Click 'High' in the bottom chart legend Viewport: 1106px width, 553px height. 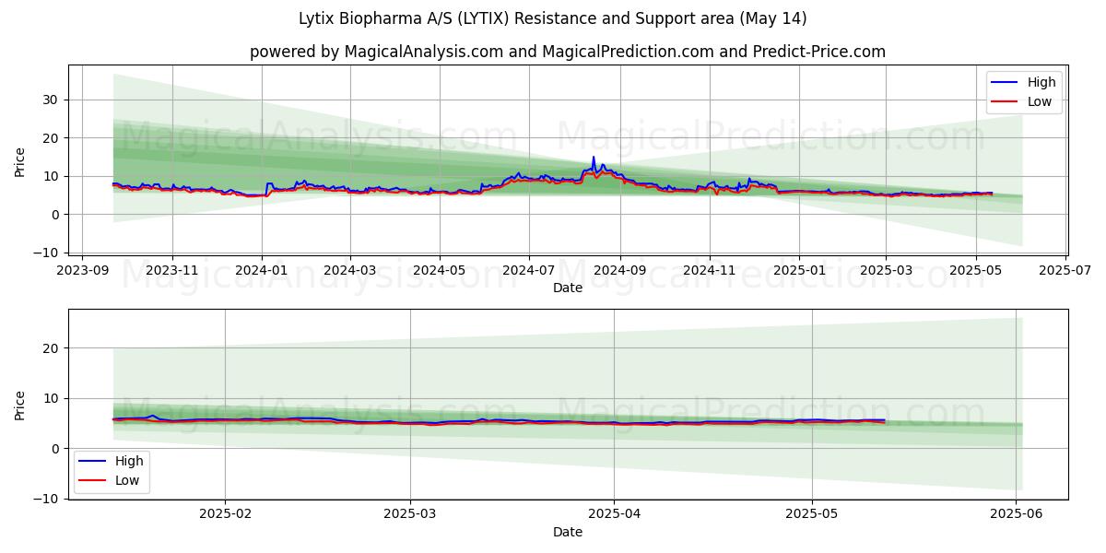point(129,461)
